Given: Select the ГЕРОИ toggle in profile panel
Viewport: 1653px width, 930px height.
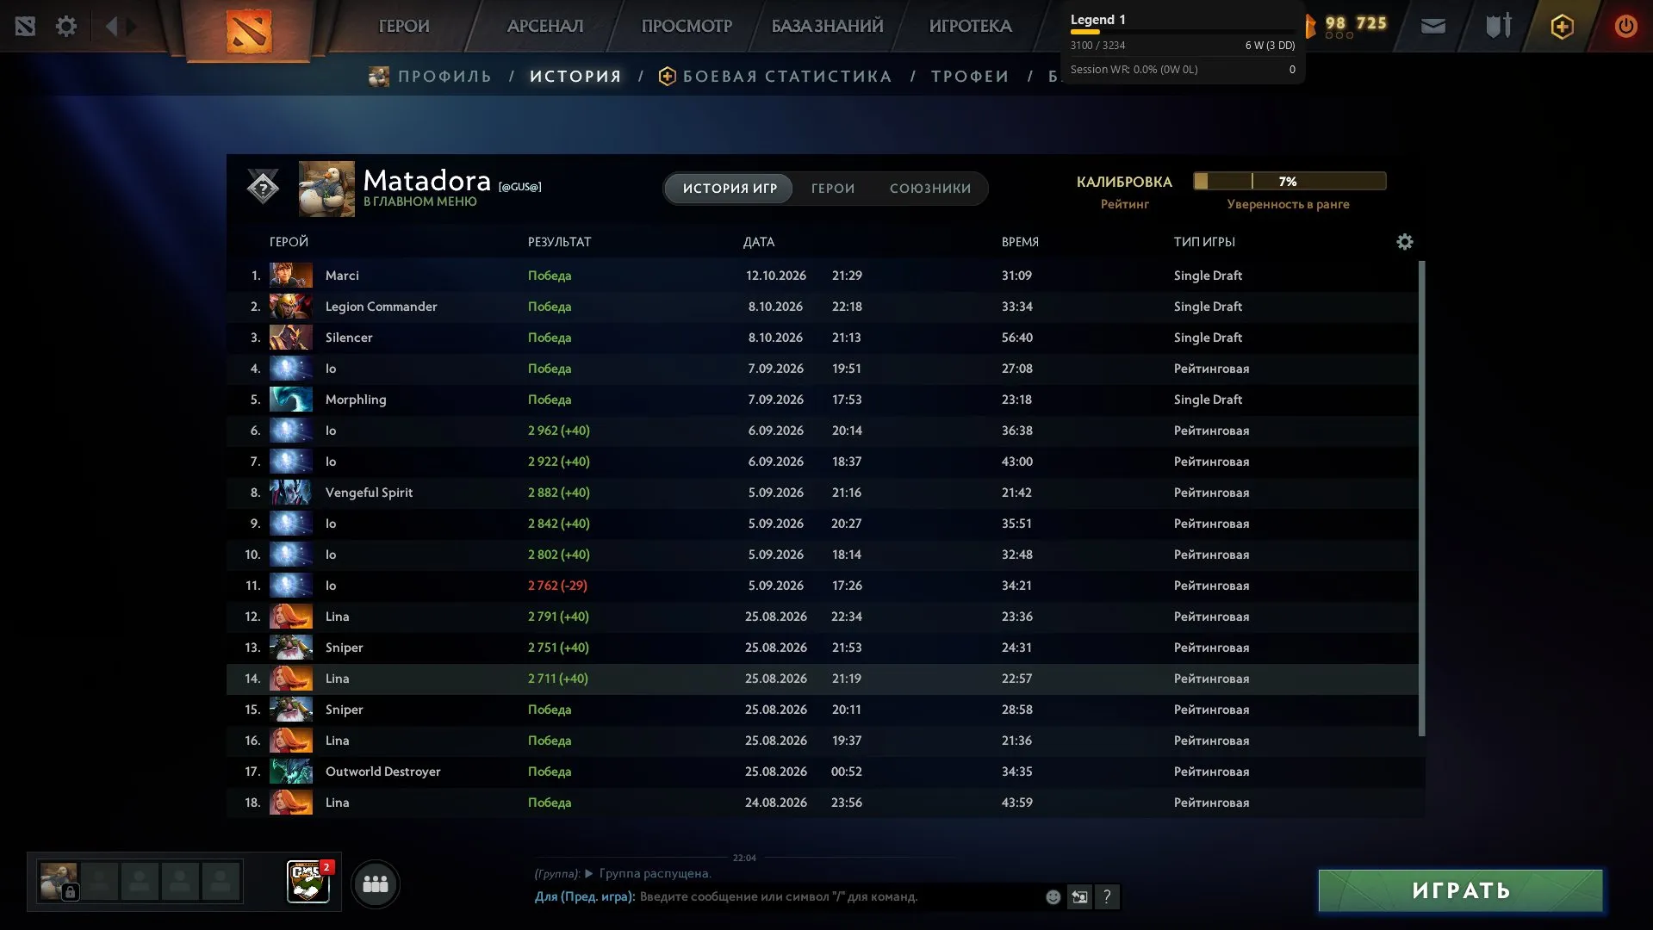Looking at the screenshot, I should point(833,189).
